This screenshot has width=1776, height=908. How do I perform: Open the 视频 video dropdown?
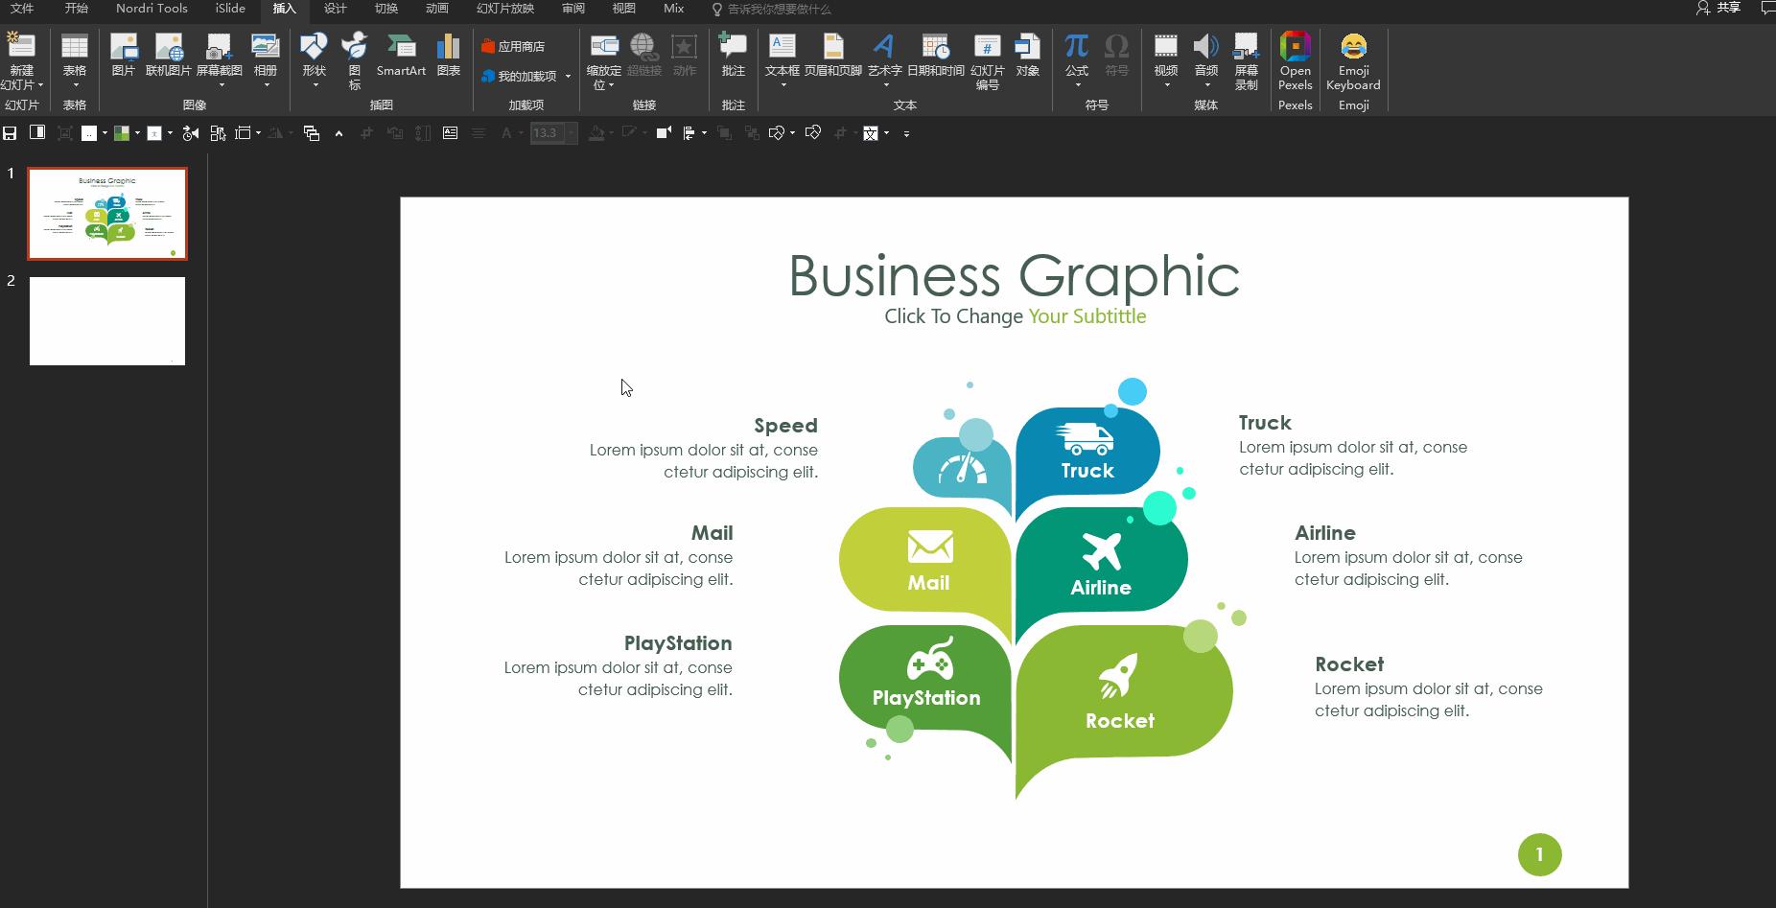pyautogui.click(x=1166, y=84)
